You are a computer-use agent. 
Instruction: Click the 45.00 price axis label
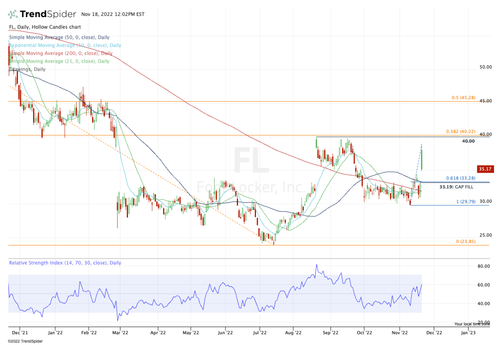[485, 101]
